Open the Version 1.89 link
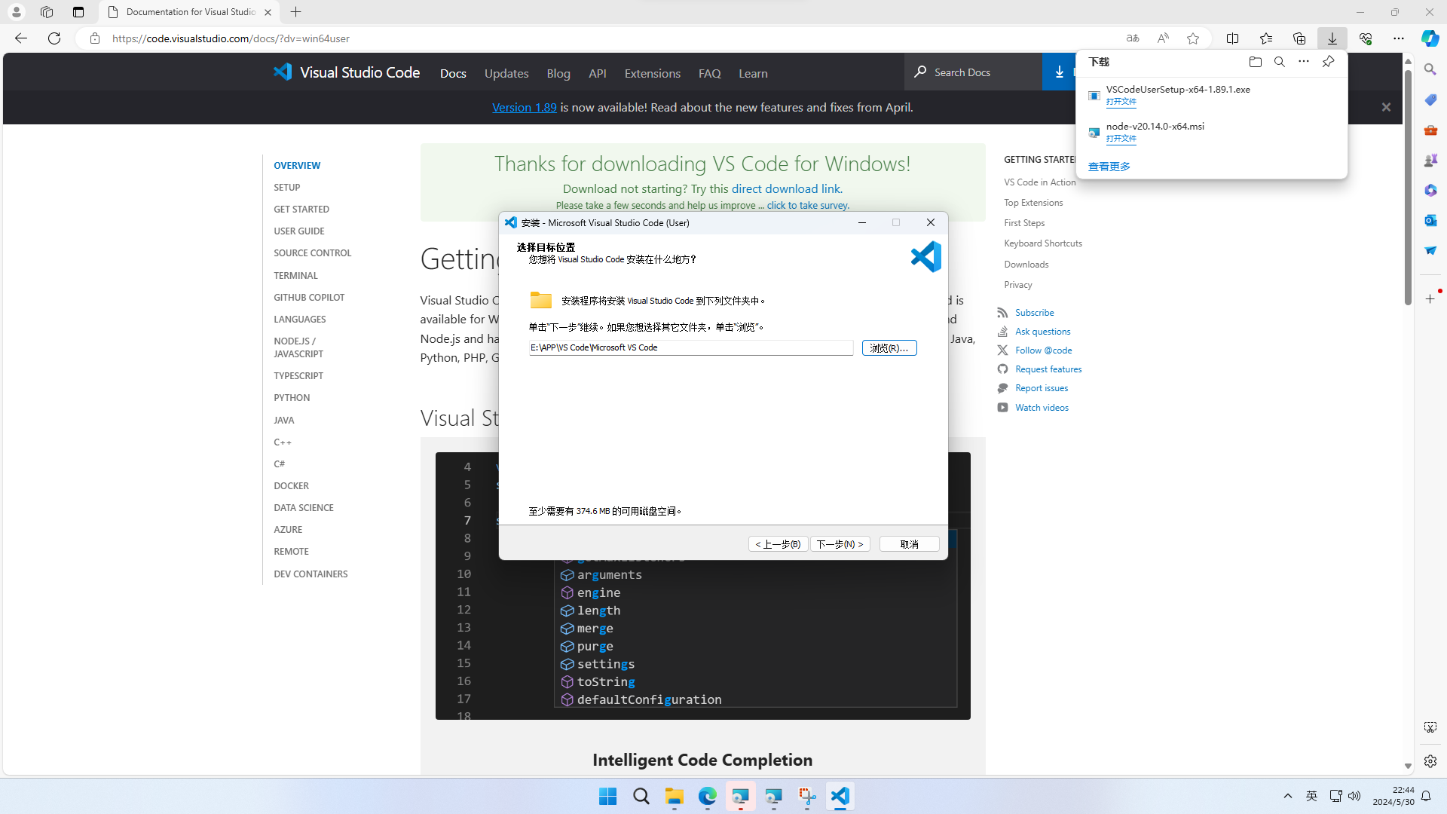Viewport: 1447px width, 814px height. (524, 107)
